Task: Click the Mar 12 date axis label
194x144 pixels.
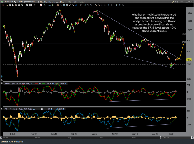Action: [114, 134]
